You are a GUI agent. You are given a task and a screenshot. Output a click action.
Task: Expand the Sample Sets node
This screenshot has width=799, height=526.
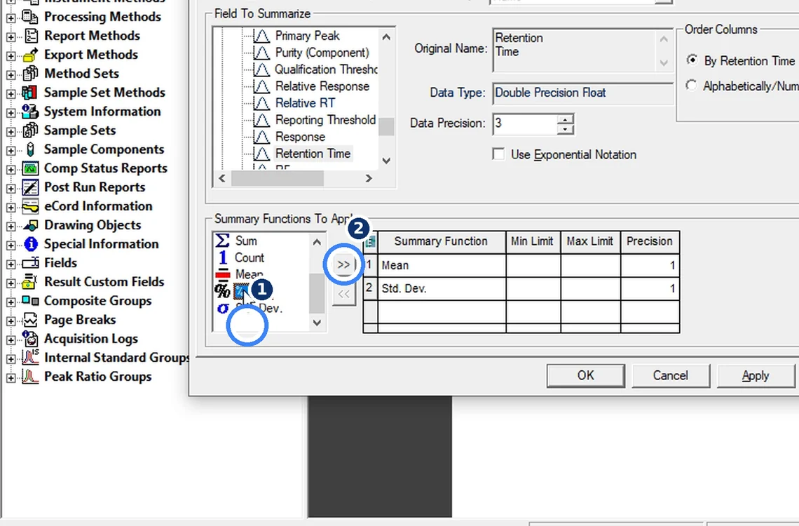tap(11, 132)
